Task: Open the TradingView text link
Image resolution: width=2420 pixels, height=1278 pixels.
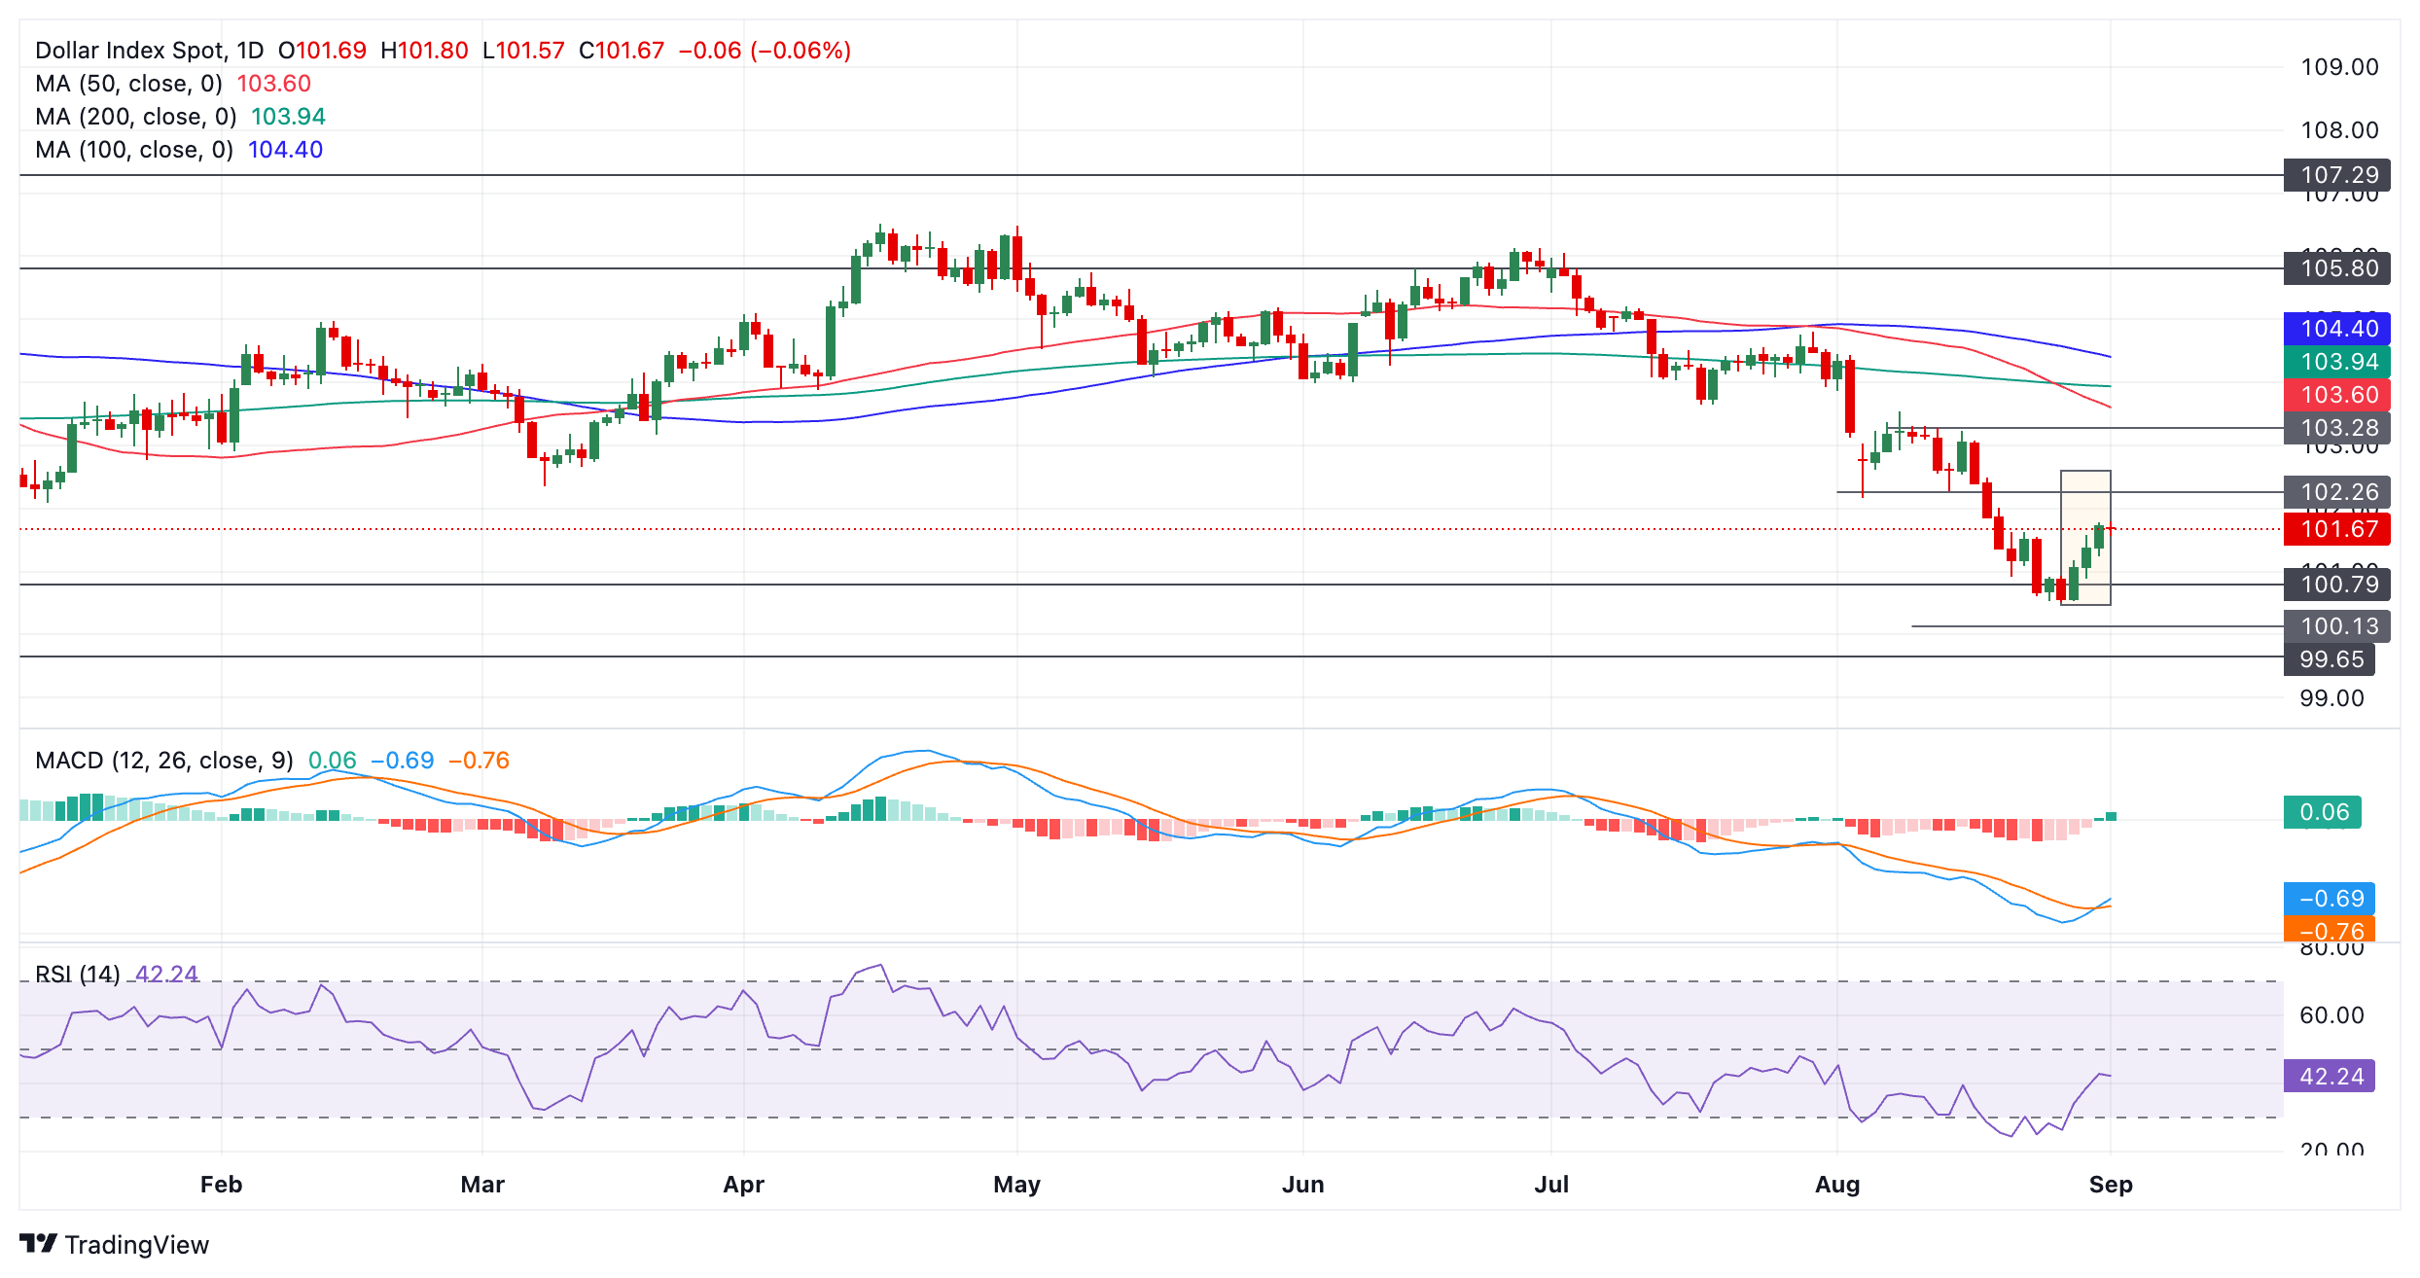Action: 137,1245
